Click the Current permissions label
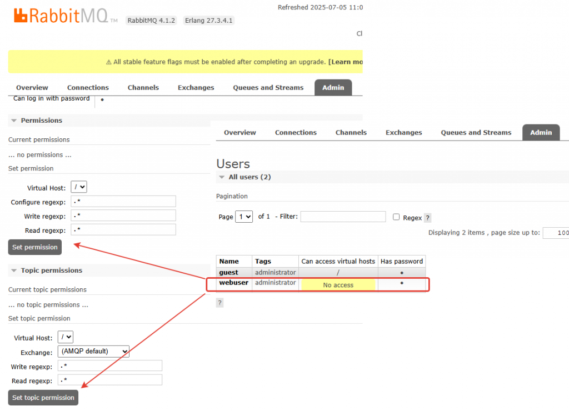This screenshot has height=411, width=569. (x=39, y=139)
